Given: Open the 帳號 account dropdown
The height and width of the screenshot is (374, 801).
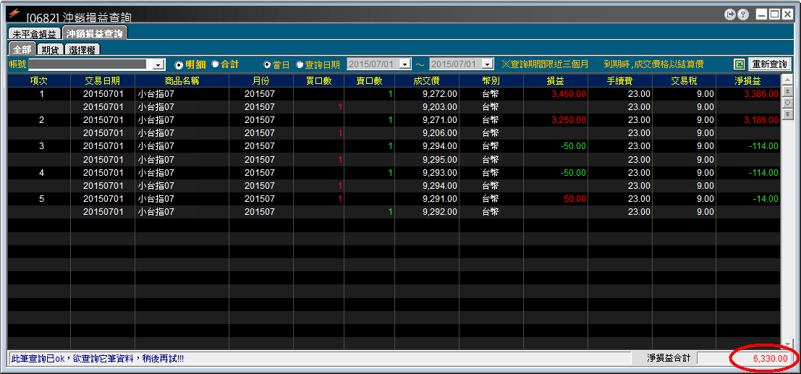Looking at the screenshot, I should pos(158,64).
